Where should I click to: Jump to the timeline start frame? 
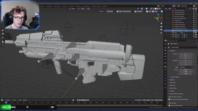pyautogui.click(x=78, y=100)
